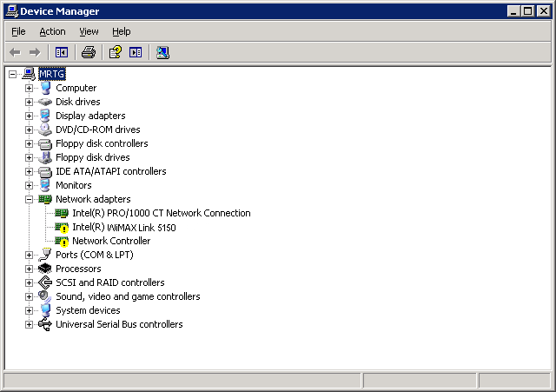The image size is (556, 392).
Task: Click the IDE ATA/ATAPI controllers icon
Action: point(45,172)
